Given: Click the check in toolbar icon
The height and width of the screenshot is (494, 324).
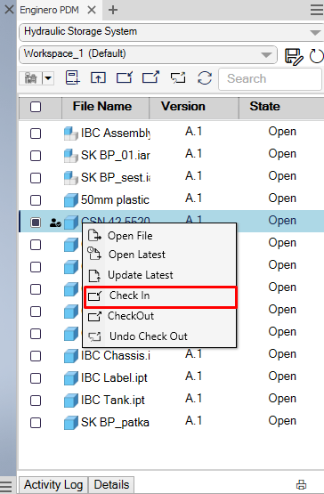Looking at the screenshot, I should tap(125, 77).
